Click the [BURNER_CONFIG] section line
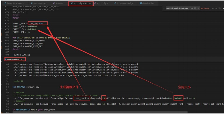The height and width of the screenshot is (114, 224). pos(21,55)
